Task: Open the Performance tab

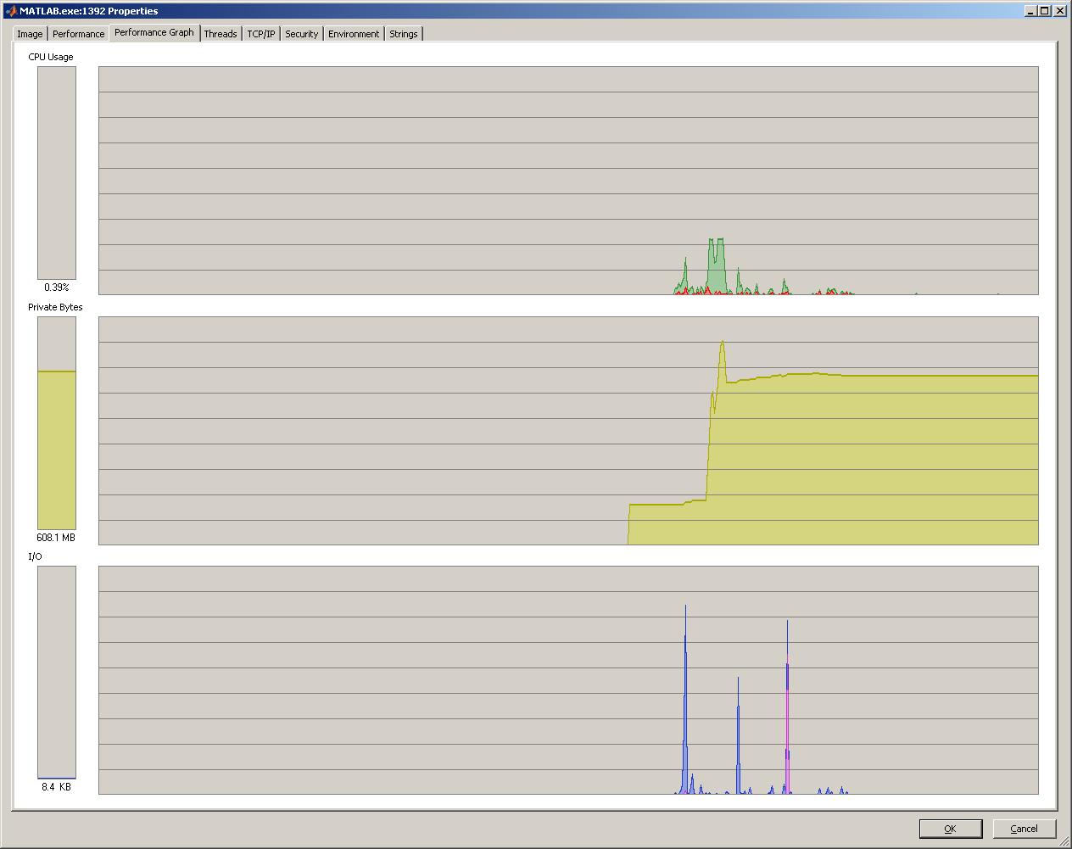Action: [78, 34]
